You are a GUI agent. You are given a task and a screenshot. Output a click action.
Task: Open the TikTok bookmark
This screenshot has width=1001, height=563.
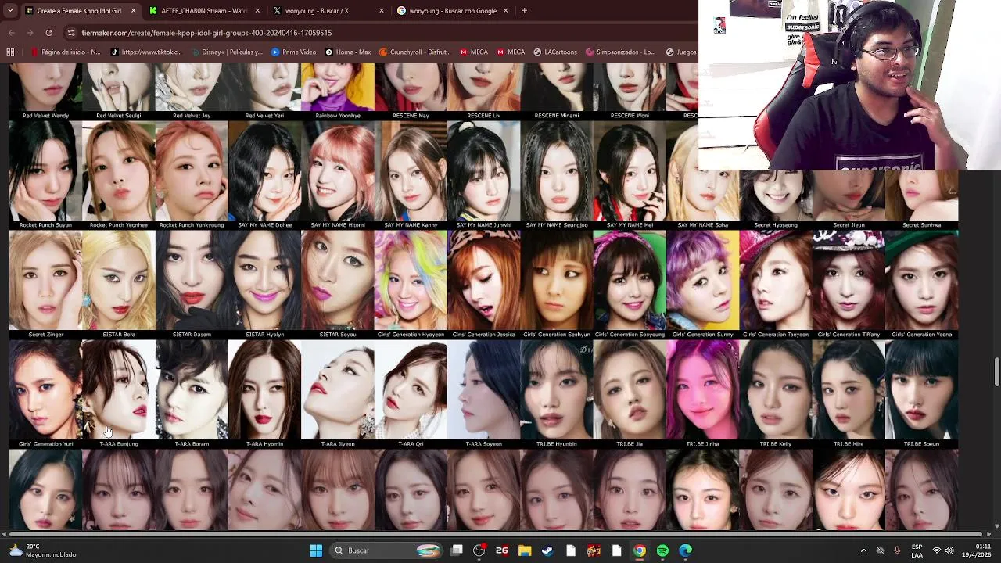pos(146,52)
